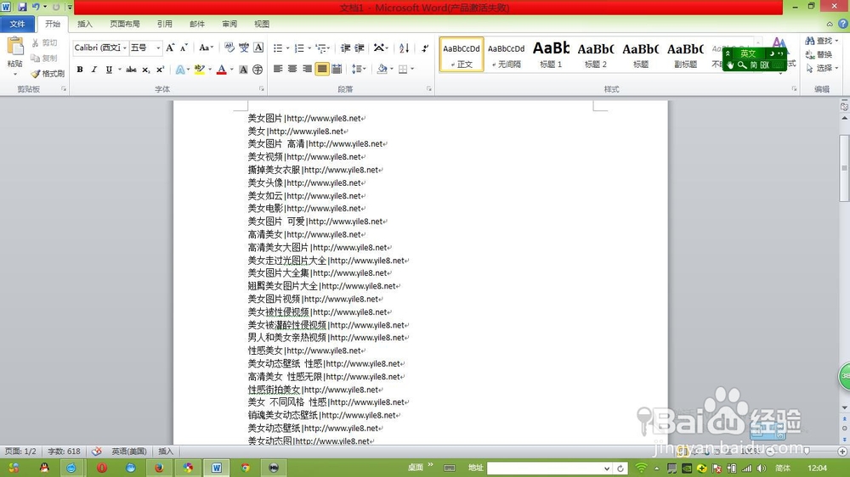850x477 pixels.
Task: Select the Format Painter (格式刷) tool
Action: pos(47,73)
